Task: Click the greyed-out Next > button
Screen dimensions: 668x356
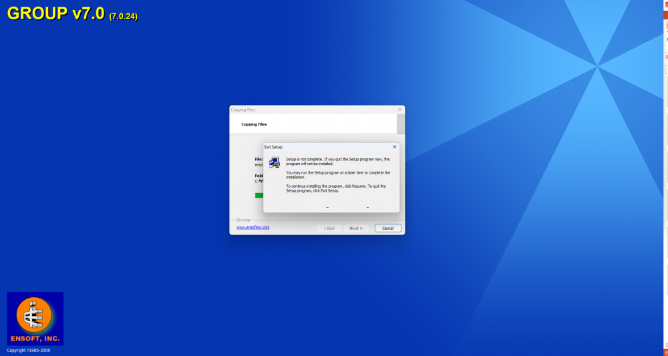Action: [356, 228]
